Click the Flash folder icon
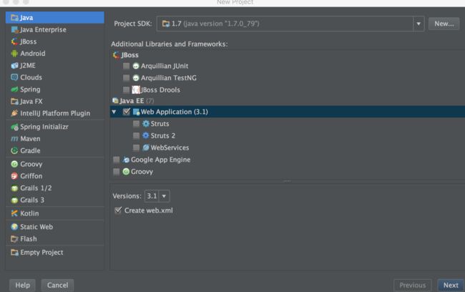Screen dimensions: 465x292 pos(14,239)
